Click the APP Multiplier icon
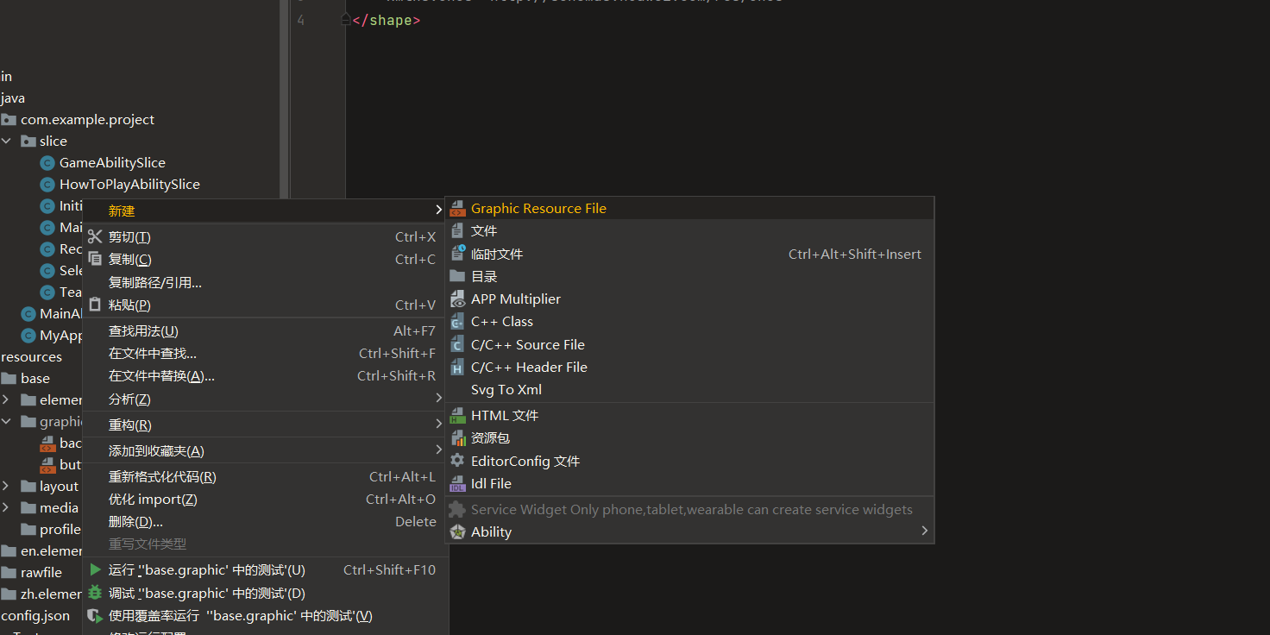This screenshot has width=1270, height=635. (x=457, y=299)
